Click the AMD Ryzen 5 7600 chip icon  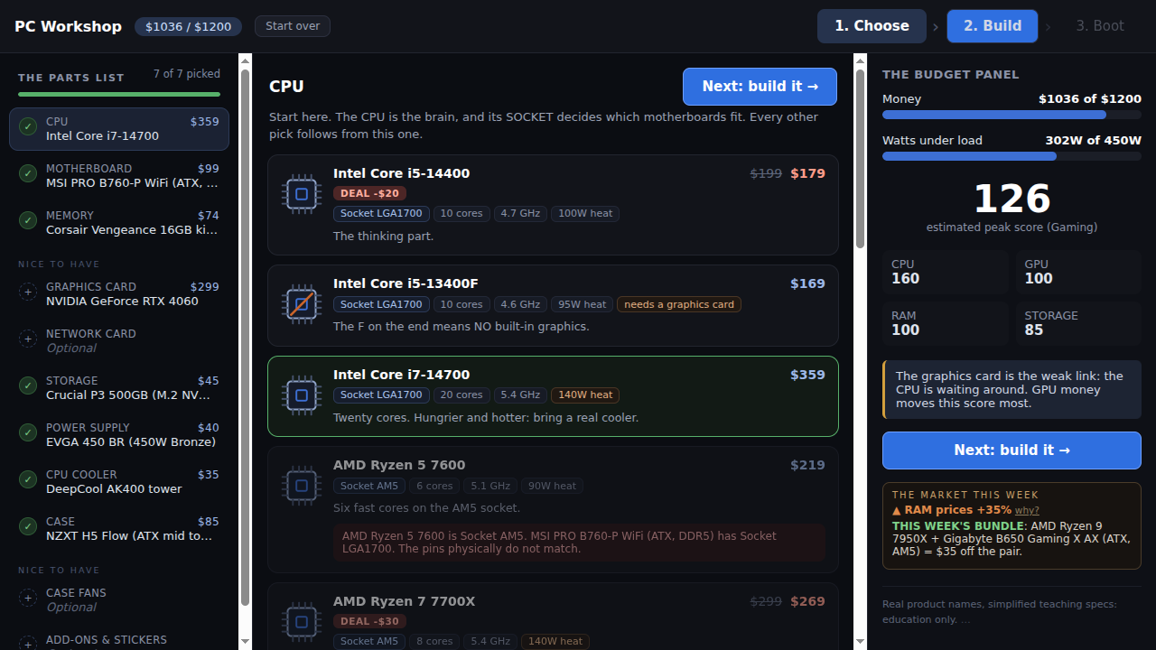point(302,486)
